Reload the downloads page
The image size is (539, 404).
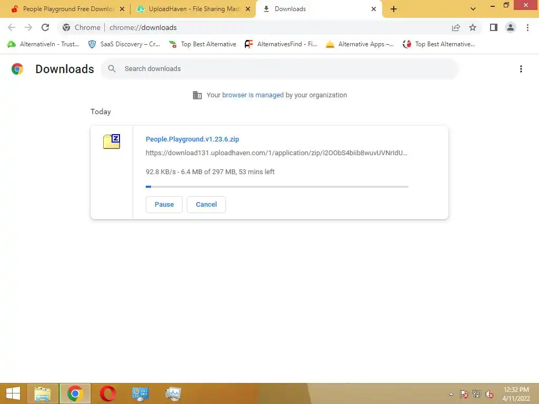pyautogui.click(x=45, y=27)
